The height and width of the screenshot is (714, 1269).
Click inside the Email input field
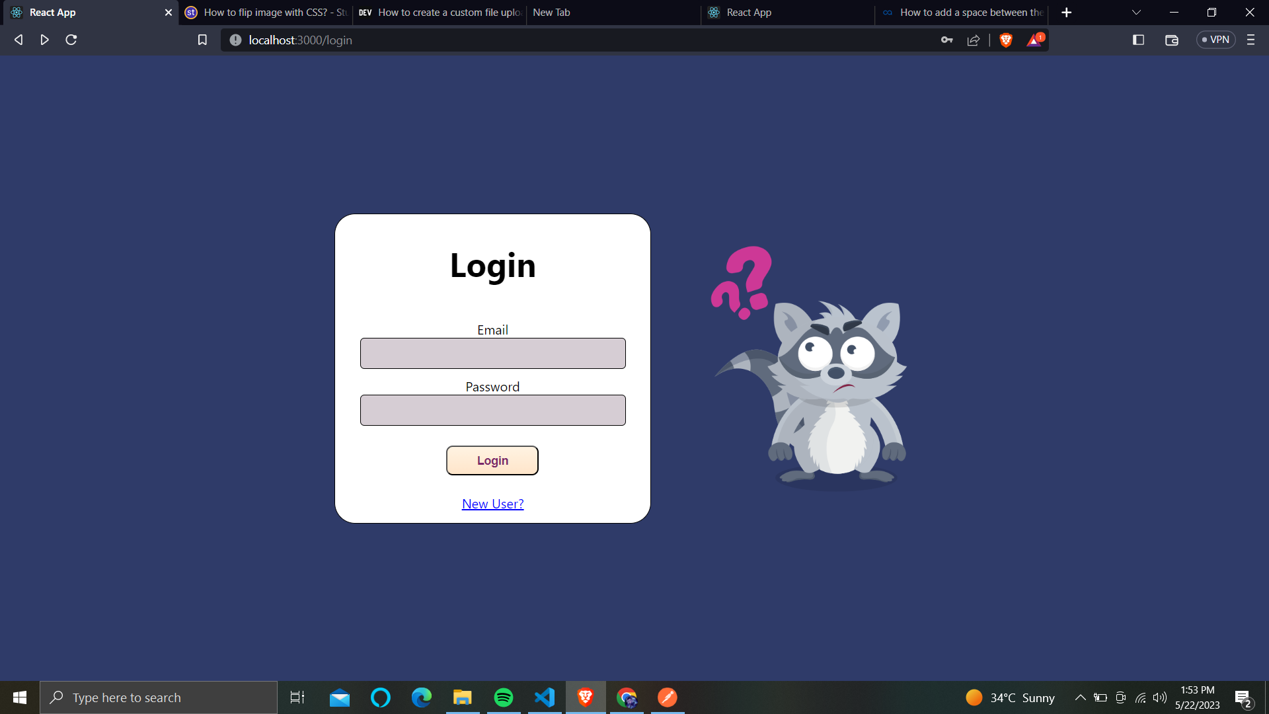492,353
